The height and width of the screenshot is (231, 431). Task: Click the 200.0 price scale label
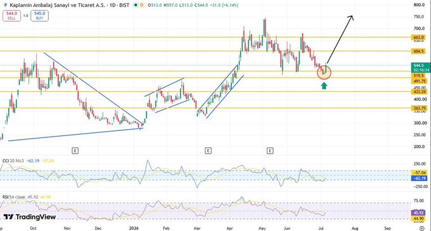click(x=419, y=146)
